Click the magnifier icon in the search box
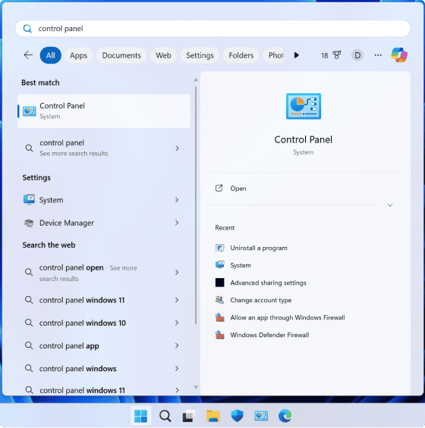 coord(27,28)
